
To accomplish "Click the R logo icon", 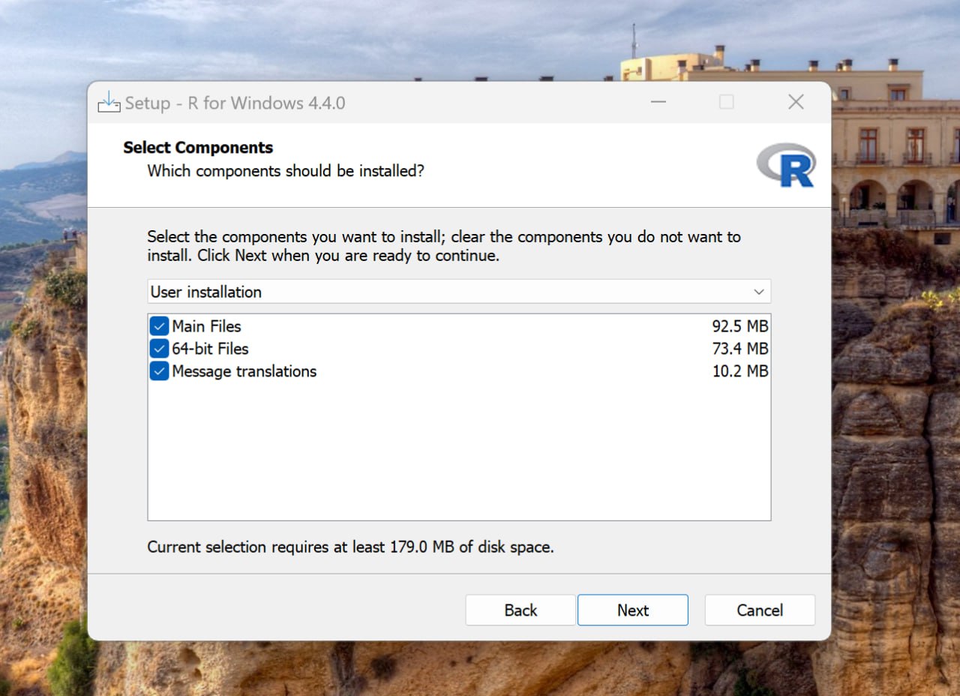I will pyautogui.click(x=787, y=165).
